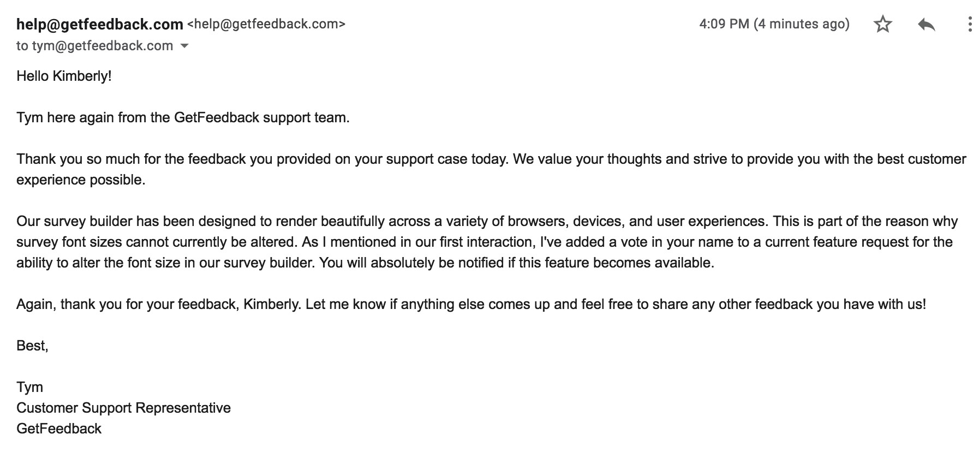
Task: Click the 'Tym' signature name
Action: 29,387
